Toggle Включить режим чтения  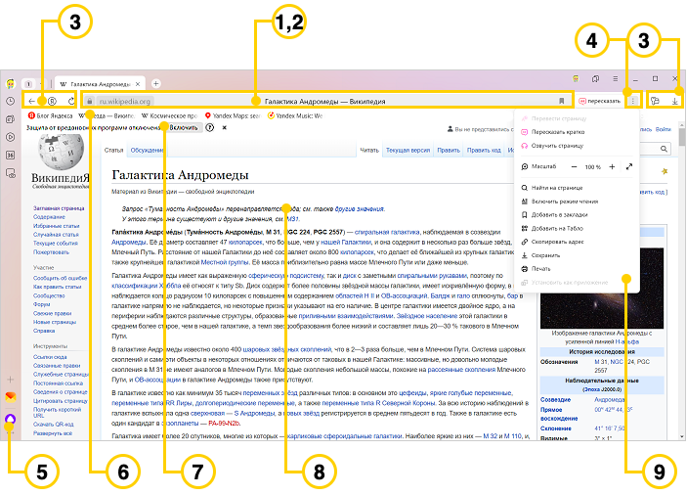point(564,202)
